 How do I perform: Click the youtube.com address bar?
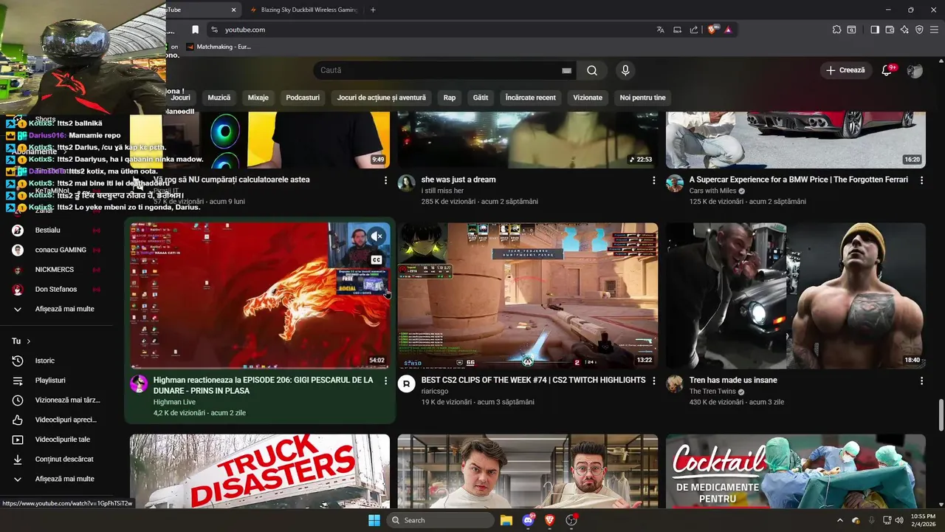tap(436, 30)
